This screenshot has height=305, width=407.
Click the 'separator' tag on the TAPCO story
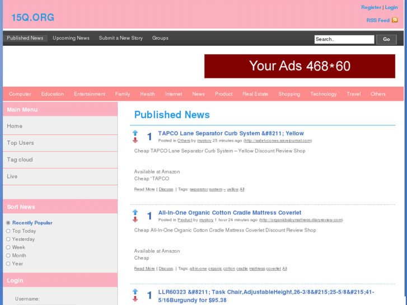(x=199, y=189)
